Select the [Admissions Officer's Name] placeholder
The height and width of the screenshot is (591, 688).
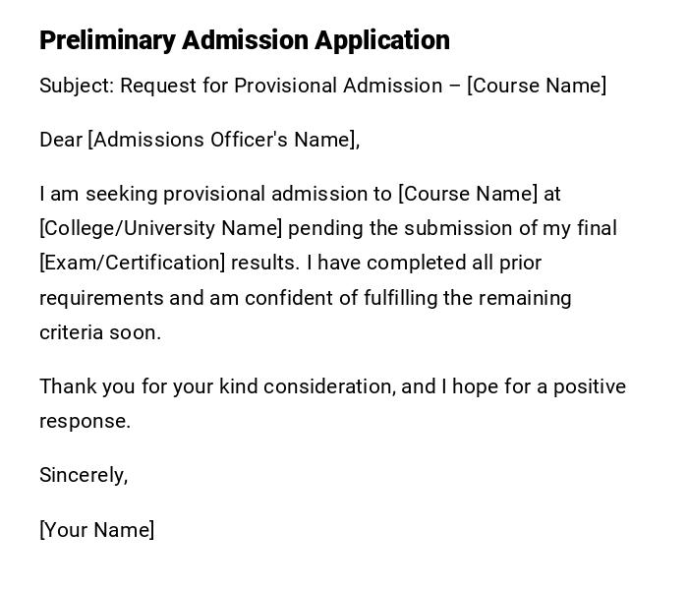pyautogui.click(x=224, y=140)
